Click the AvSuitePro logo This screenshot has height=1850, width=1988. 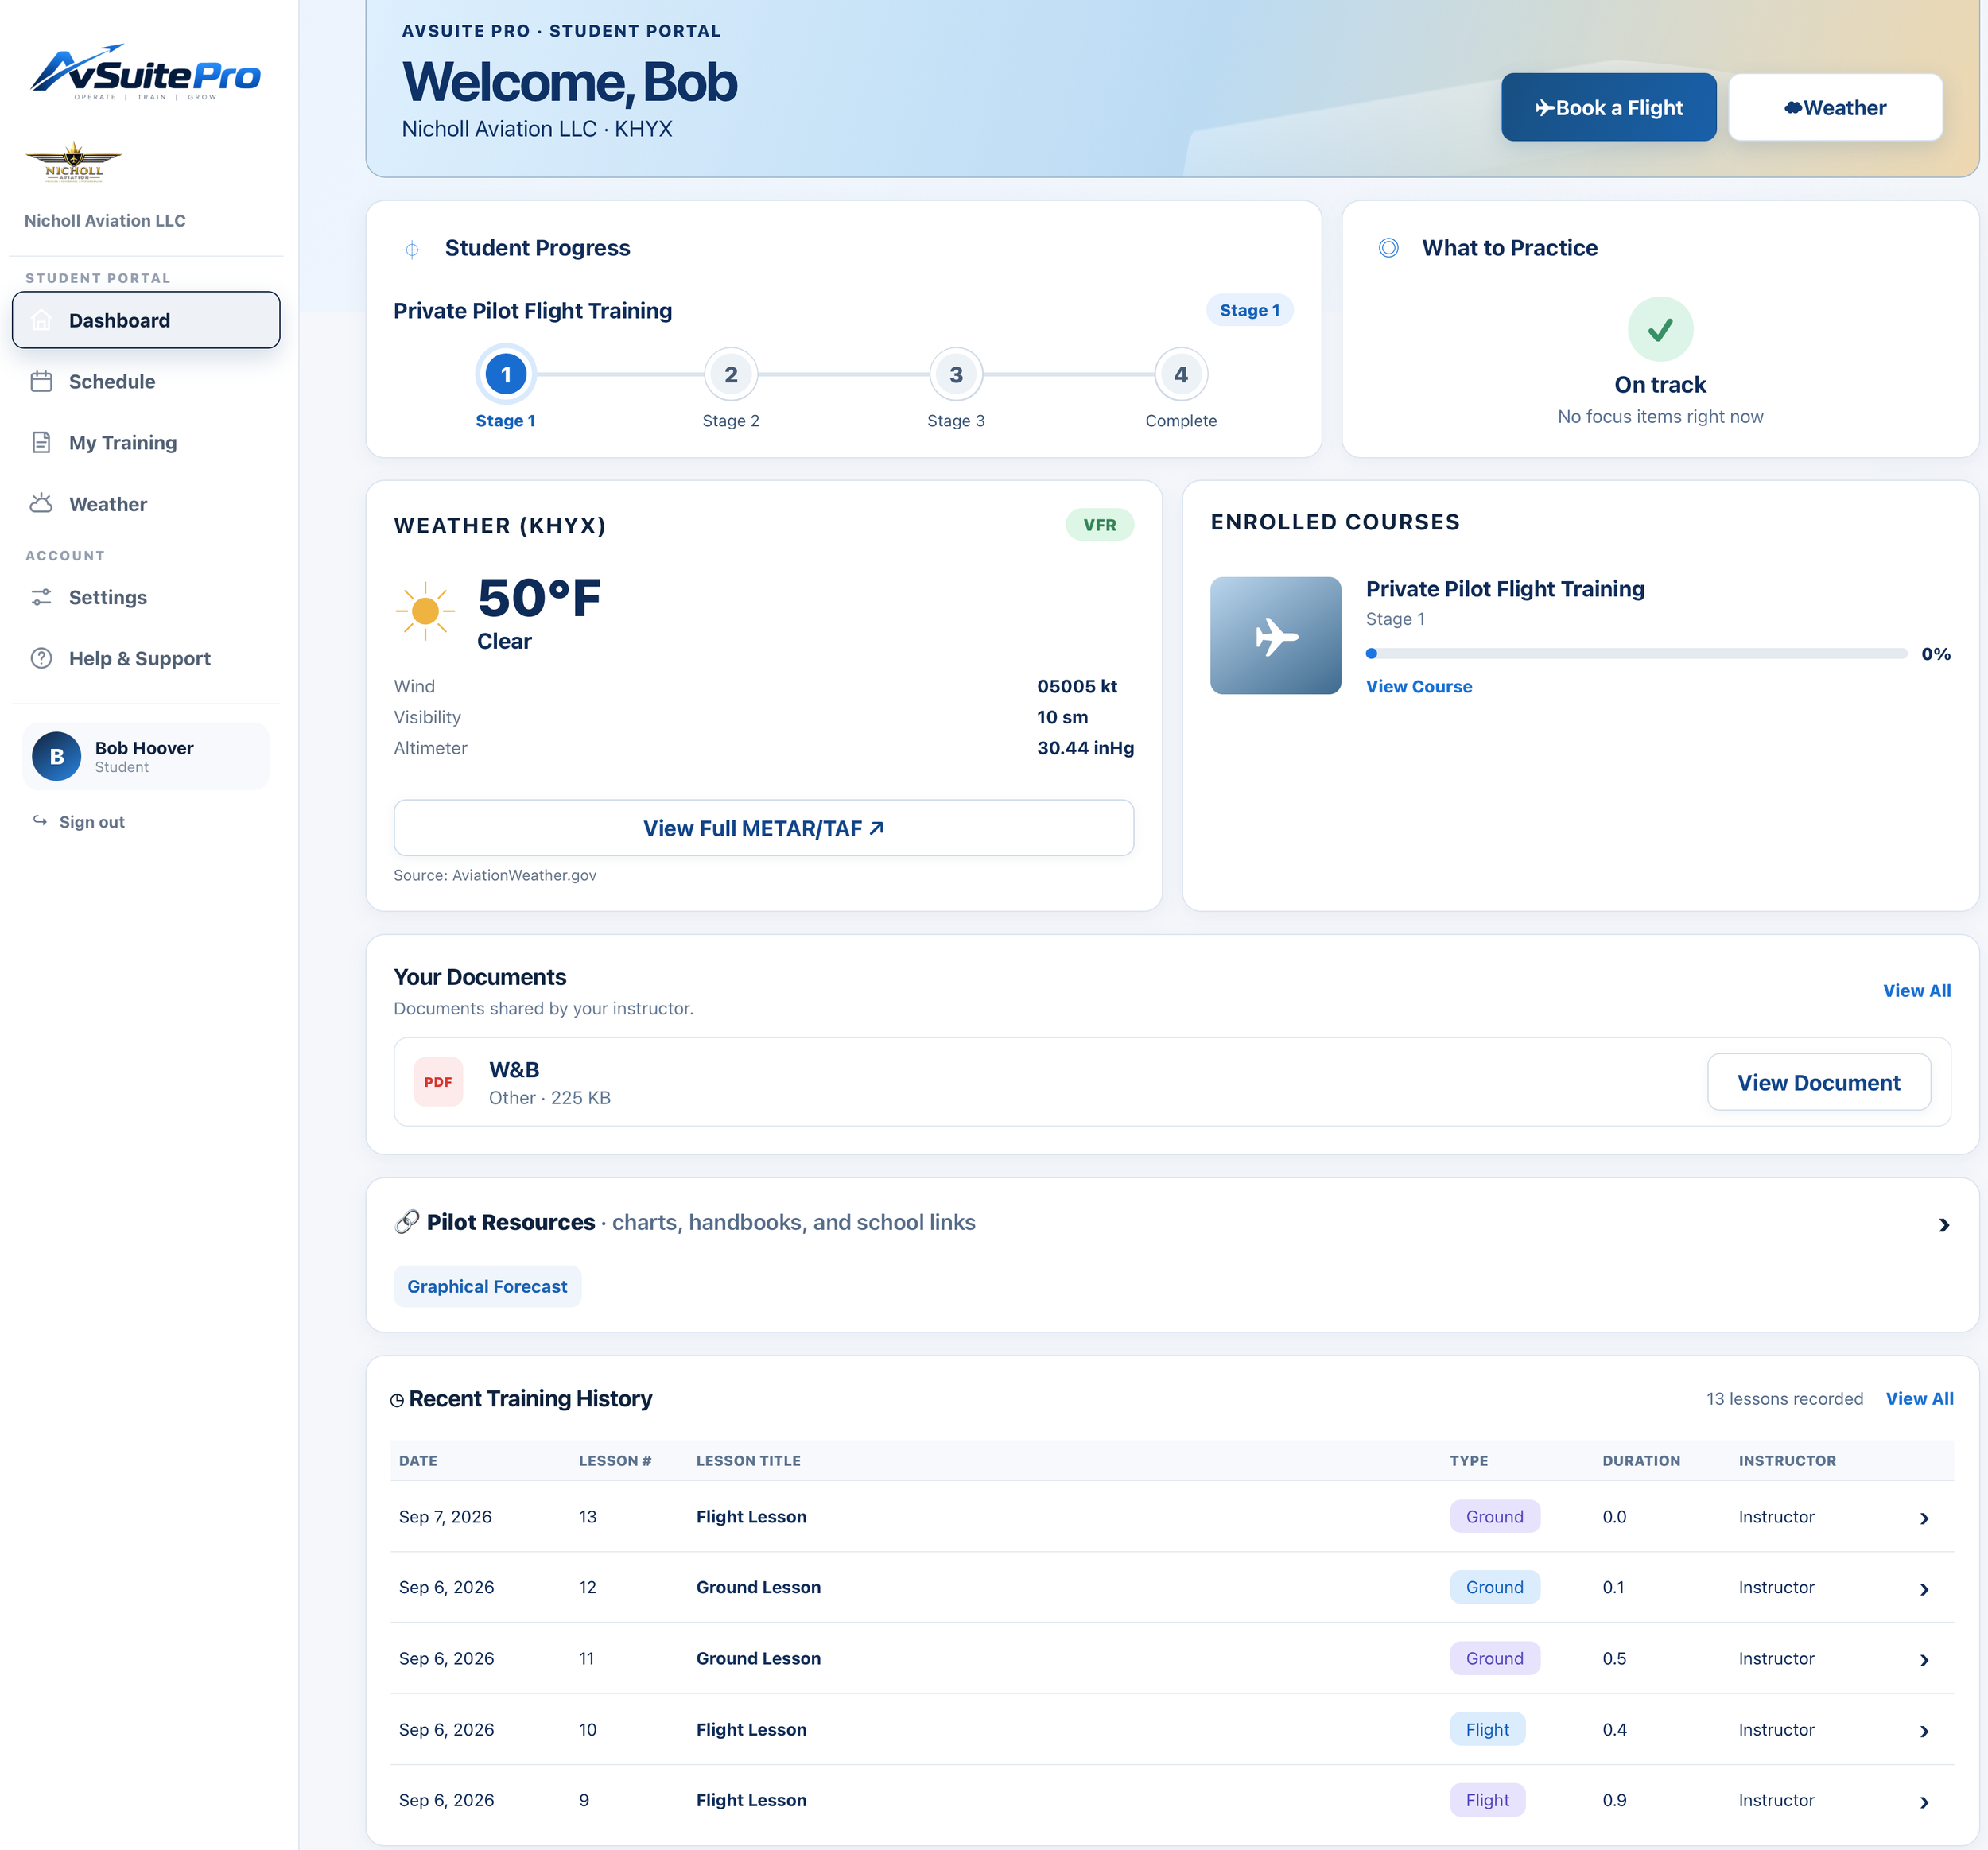[x=146, y=72]
